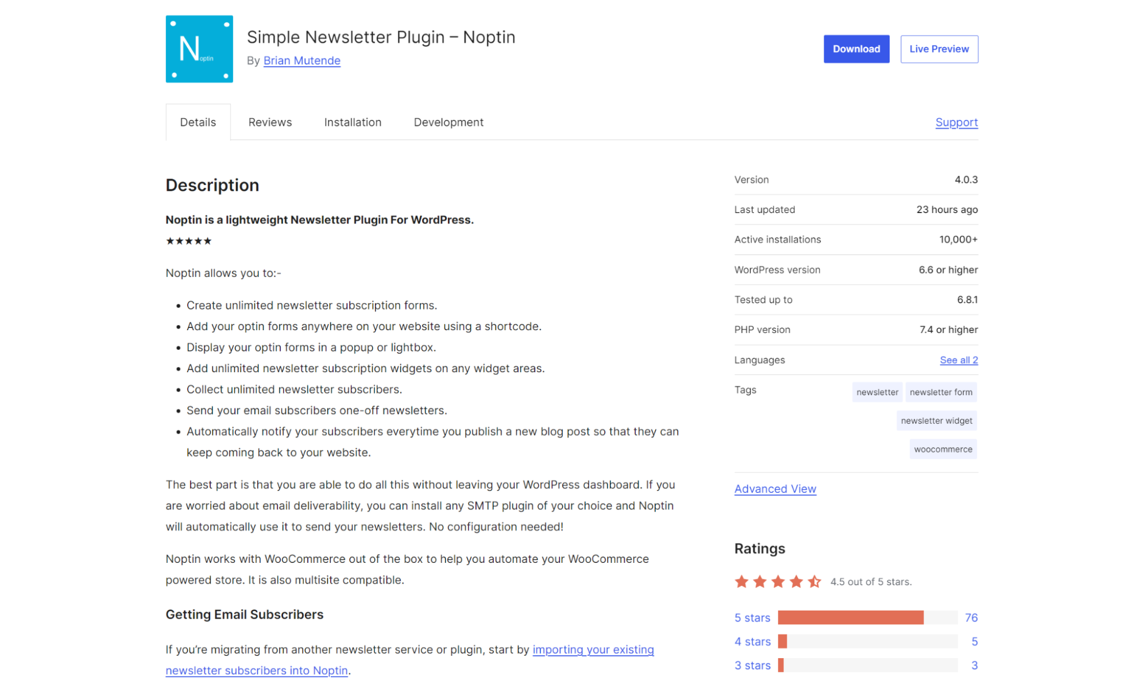Click Tested up to value 6.8.1
1148x680 pixels.
pos(967,299)
